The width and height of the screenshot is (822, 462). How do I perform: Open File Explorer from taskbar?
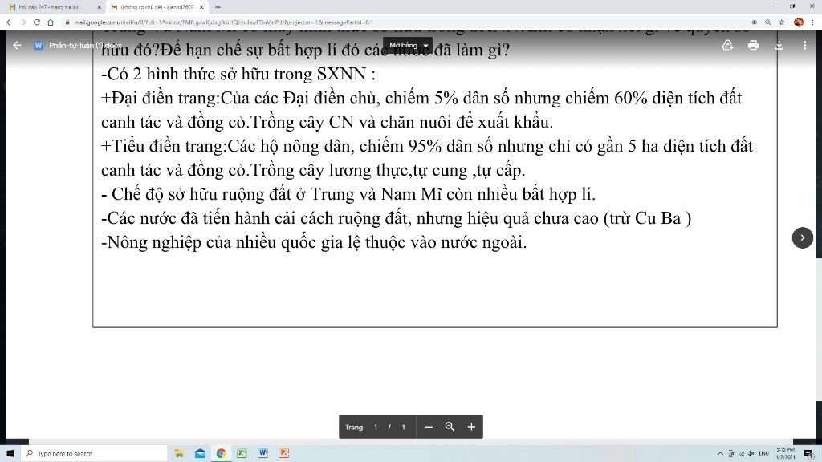coord(179,454)
